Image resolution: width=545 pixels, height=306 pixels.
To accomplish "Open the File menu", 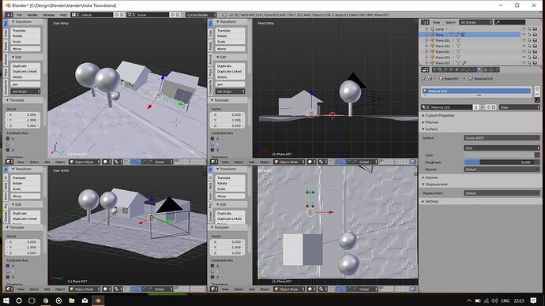I will pos(19,15).
